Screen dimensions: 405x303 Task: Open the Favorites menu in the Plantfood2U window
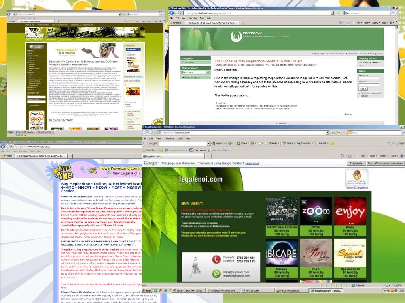point(193,18)
